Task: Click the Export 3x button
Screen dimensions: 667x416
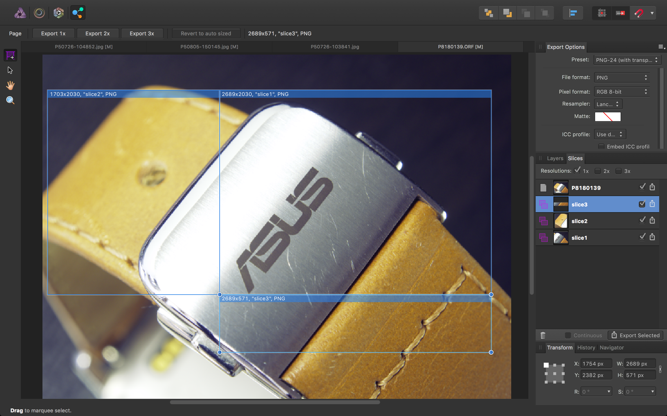Action: click(x=142, y=34)
